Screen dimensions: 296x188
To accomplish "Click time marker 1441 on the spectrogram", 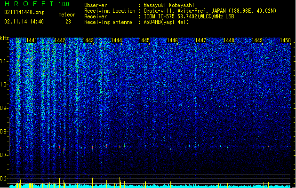I will point(32,40).
